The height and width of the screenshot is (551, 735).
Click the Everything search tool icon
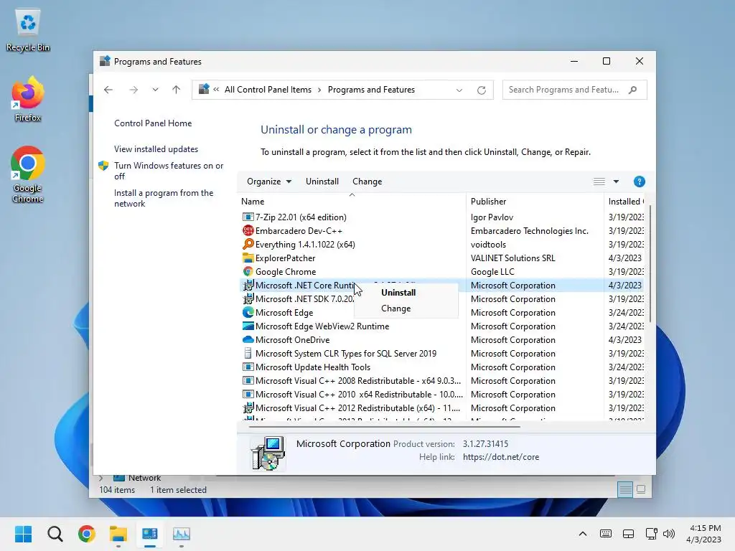click(x=248, y=244)
